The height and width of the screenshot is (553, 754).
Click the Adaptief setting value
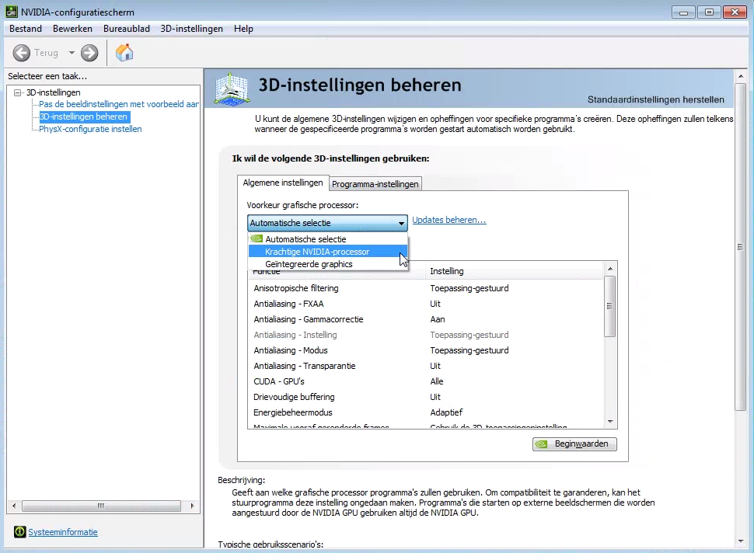pos(446,412)
